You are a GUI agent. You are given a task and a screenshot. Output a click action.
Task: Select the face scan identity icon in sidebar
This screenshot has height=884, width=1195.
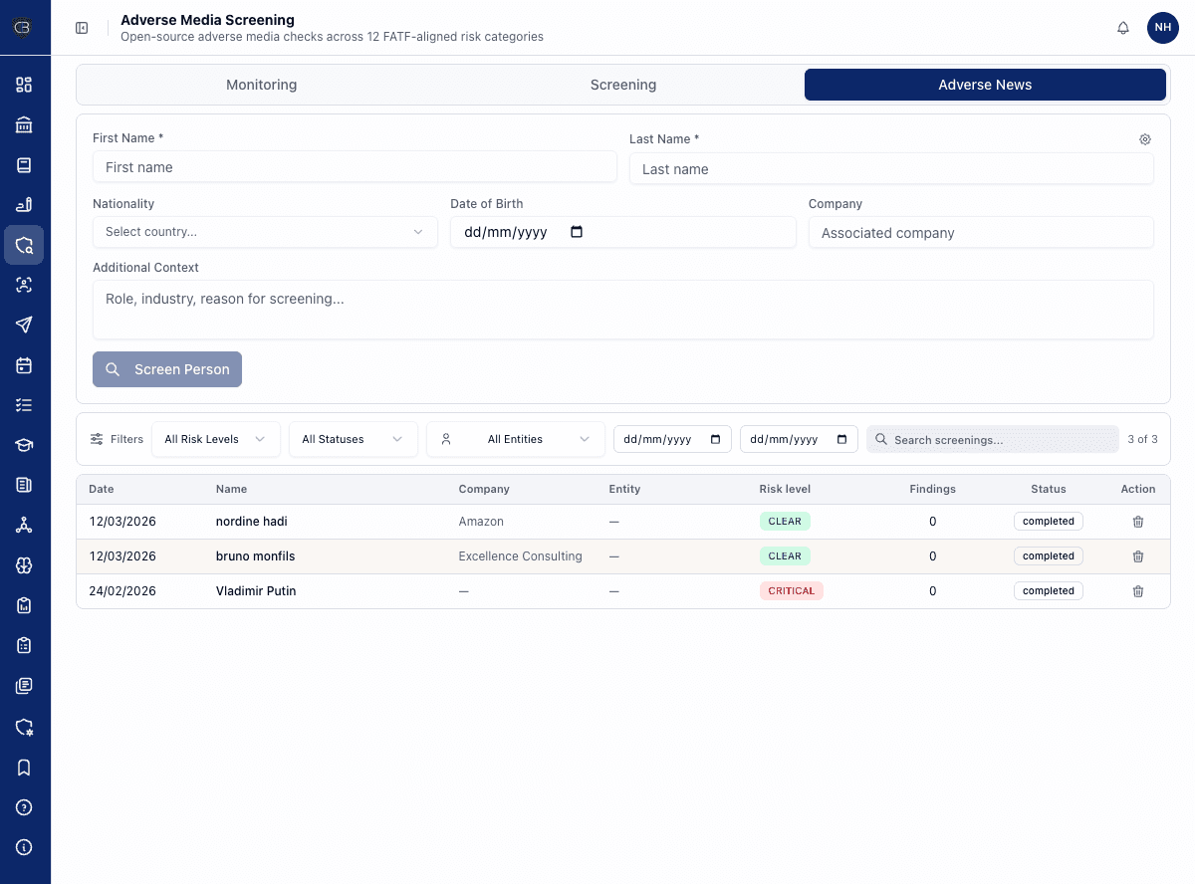(x=24, y=284)
